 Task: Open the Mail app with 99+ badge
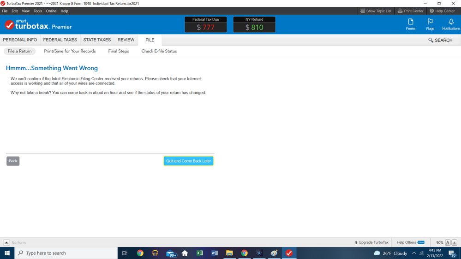coord(171,253)
